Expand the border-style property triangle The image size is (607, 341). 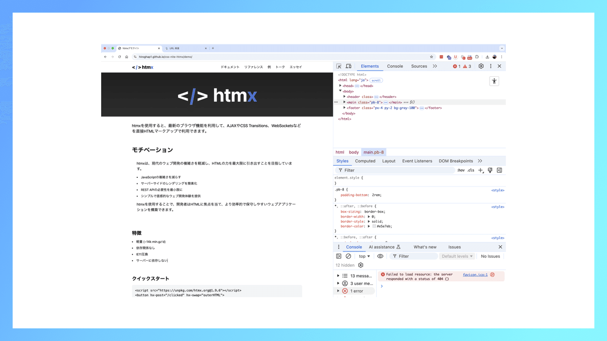(369, 221)
